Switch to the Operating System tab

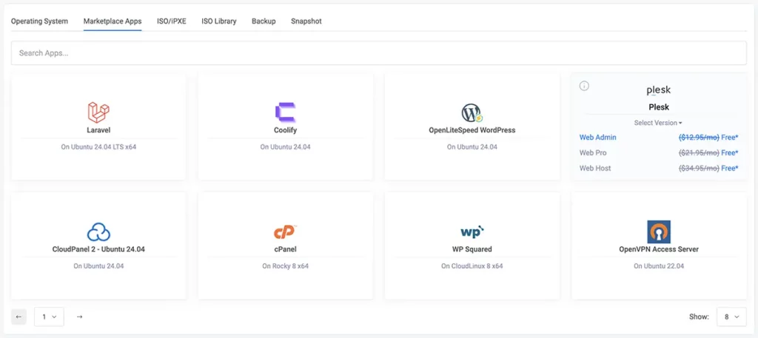click(x=40, y=21)
